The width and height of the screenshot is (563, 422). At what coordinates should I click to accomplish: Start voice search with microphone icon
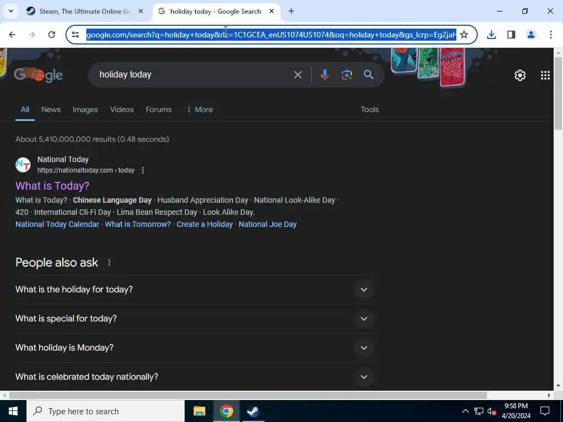click(x=324, y=75)
